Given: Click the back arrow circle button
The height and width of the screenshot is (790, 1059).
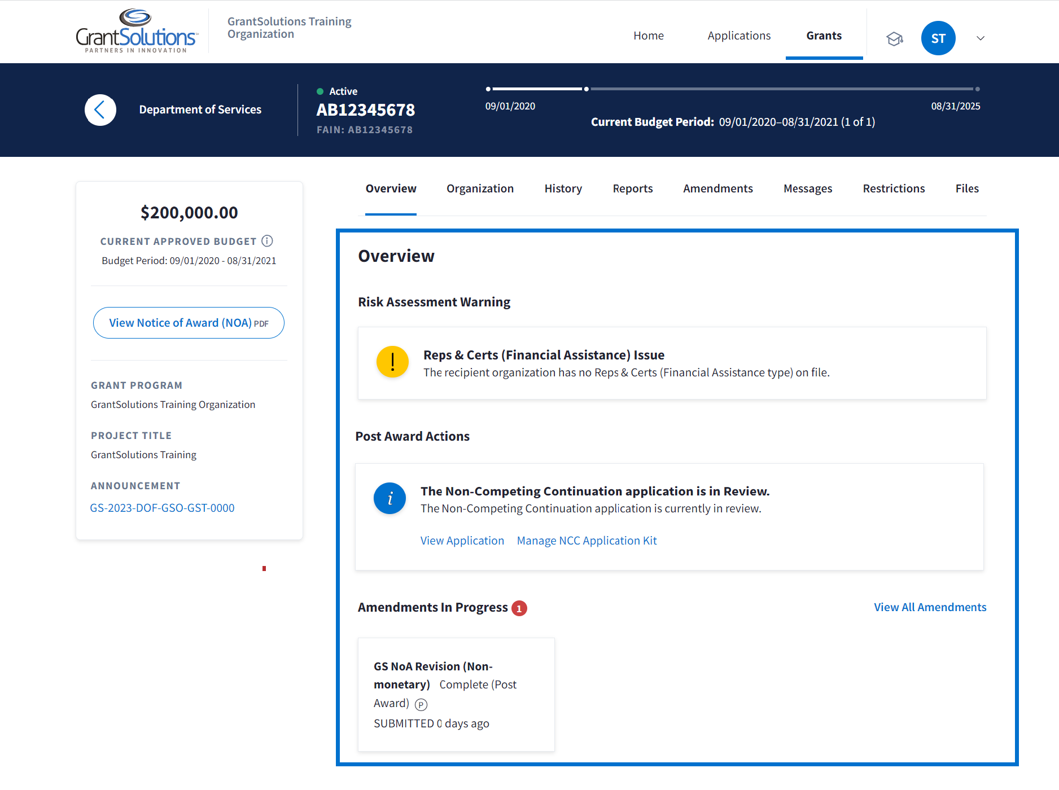Looking at the screenshot, I should 100,110.
